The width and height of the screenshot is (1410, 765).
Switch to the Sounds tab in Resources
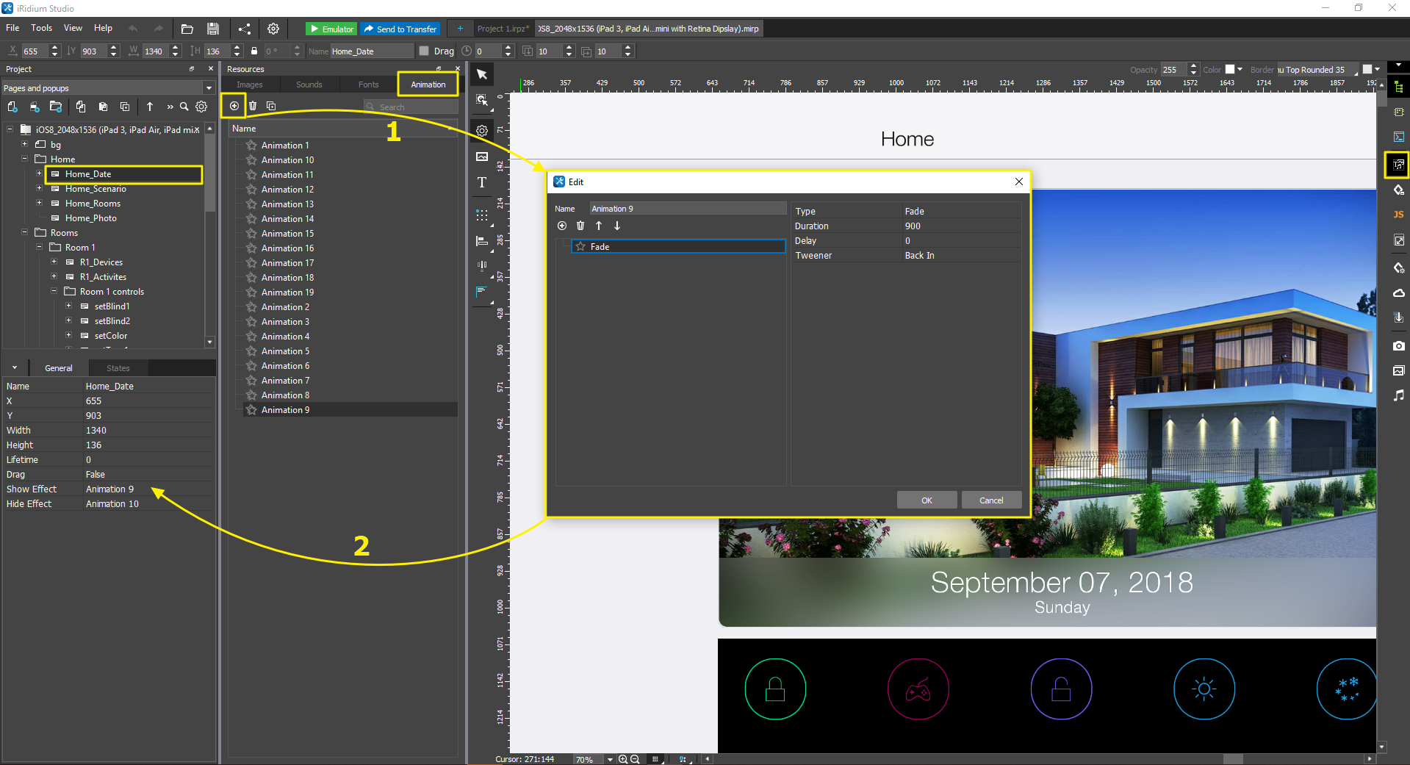[309, 85]
